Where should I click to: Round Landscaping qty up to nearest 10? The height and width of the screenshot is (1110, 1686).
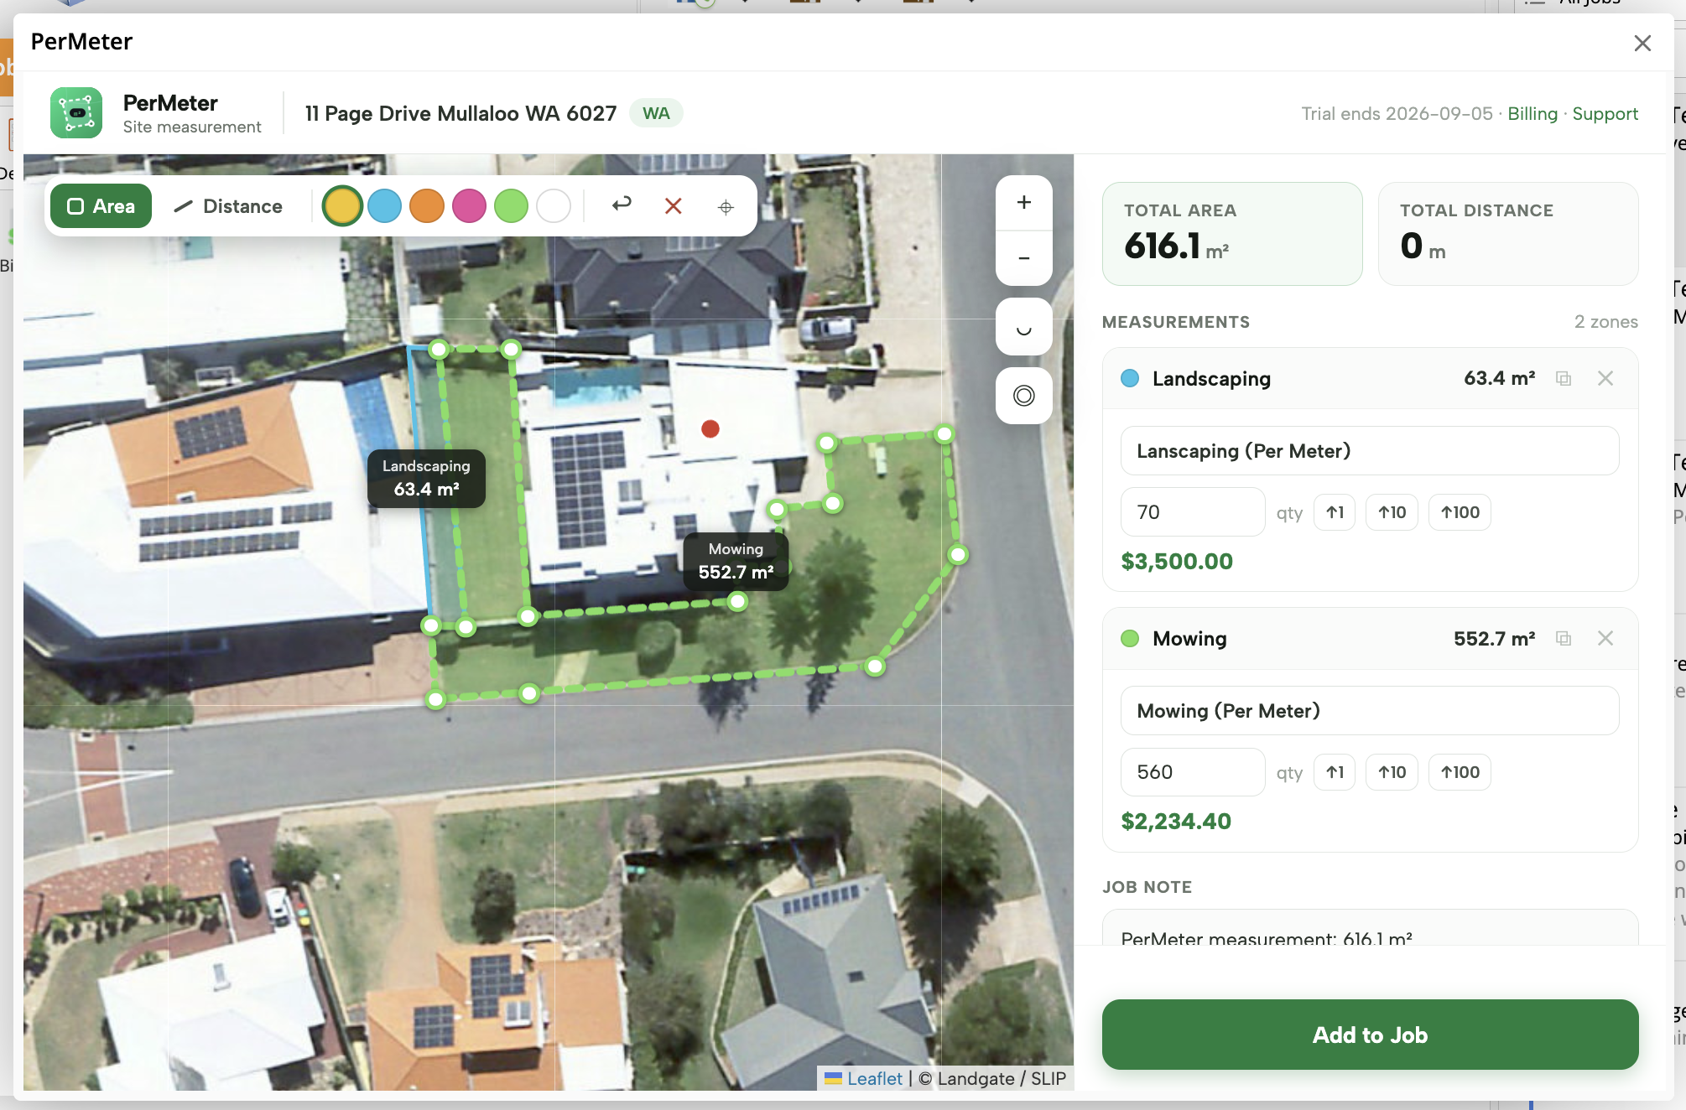[1392, 512]
